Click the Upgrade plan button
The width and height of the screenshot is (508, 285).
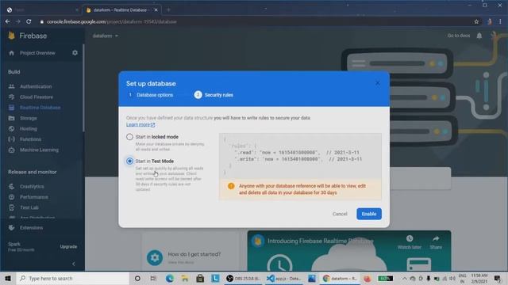(x=69, y=246)
